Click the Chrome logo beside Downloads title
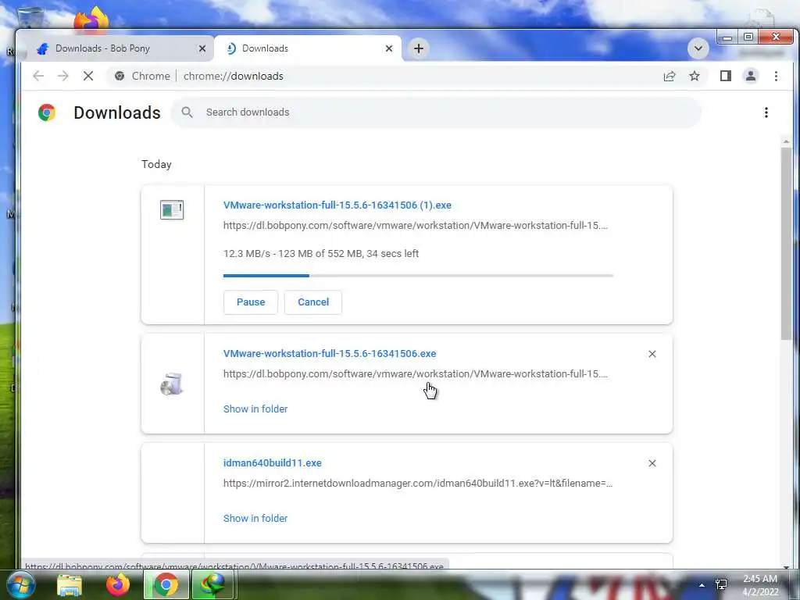800x600 pixels. [46, 112]
